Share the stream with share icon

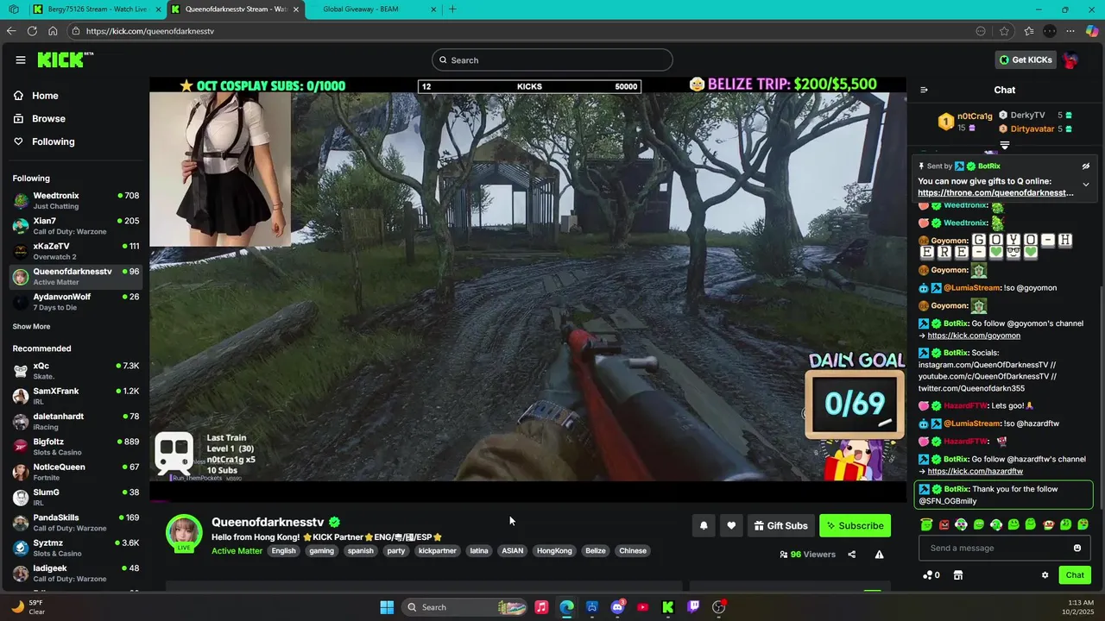[852, 555]
